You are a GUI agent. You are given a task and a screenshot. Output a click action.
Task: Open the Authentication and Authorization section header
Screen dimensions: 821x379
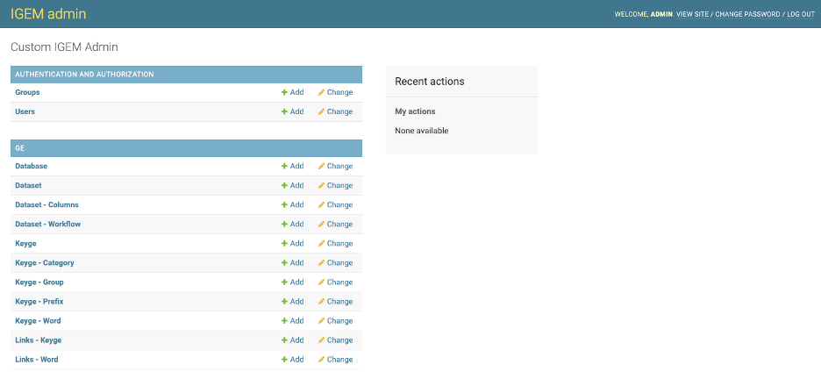point(84,75)
